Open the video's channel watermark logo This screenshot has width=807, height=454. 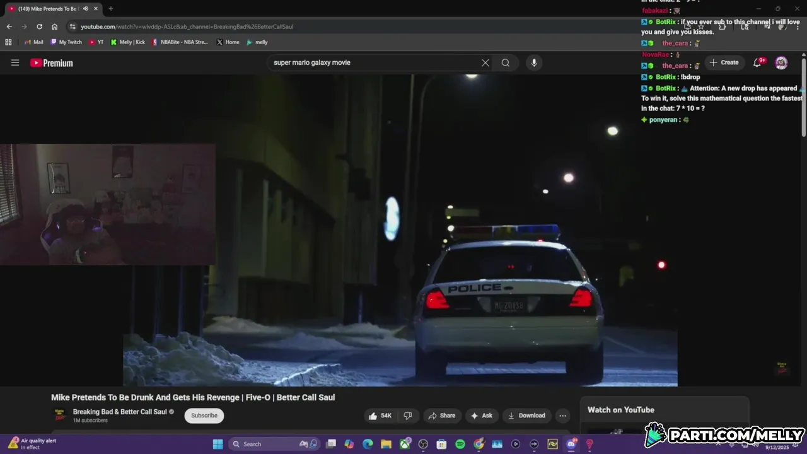(x=782, y=368)
